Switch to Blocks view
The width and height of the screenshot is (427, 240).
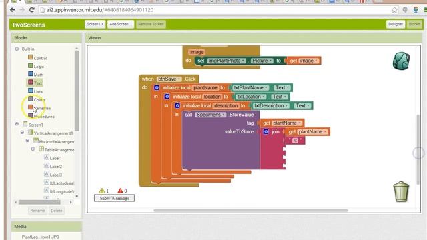pyautogui.click(x=414, y=24)
